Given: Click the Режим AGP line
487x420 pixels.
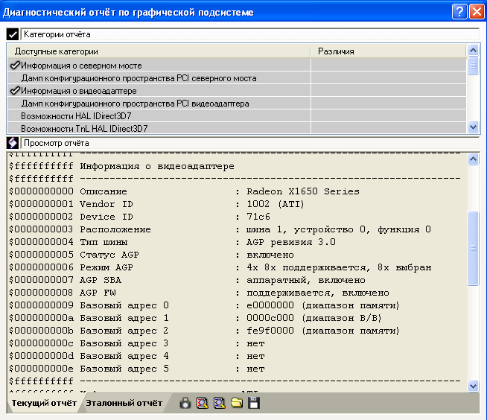Looking at the screenshot, I should click(x=220, y=267).
